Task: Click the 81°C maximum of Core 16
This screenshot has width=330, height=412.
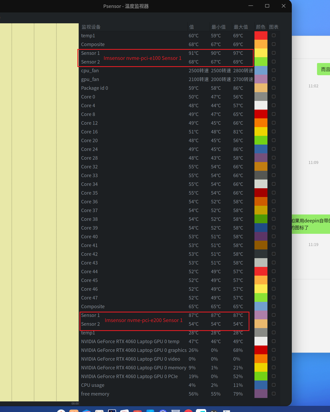Action: pyautogui.click(x=238, y=132)
